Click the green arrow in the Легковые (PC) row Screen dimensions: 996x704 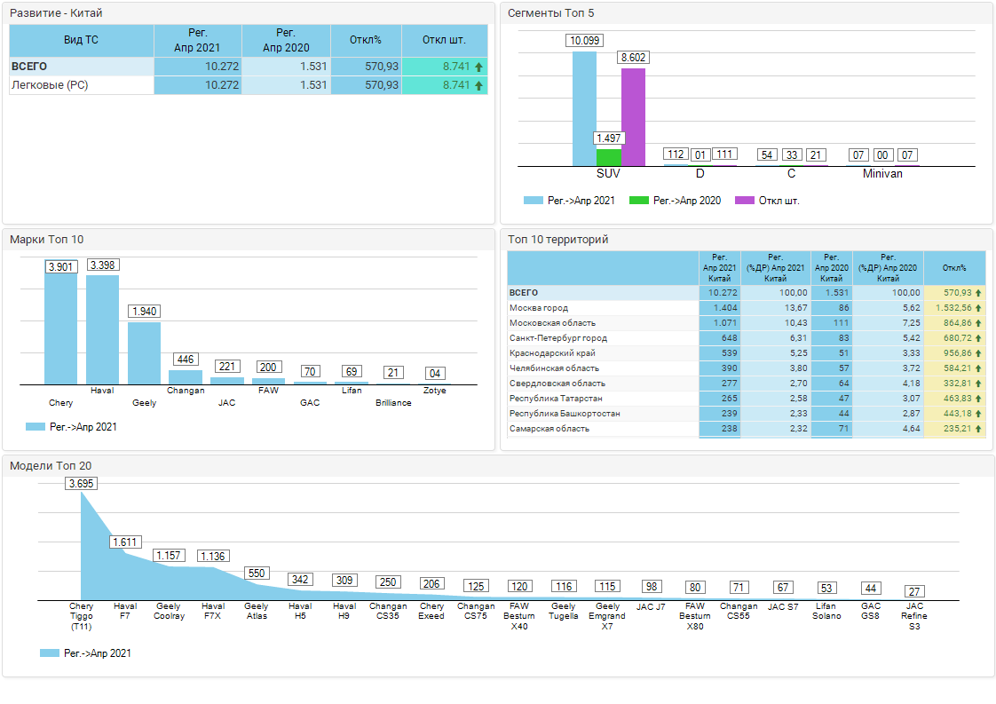point(478,85)
